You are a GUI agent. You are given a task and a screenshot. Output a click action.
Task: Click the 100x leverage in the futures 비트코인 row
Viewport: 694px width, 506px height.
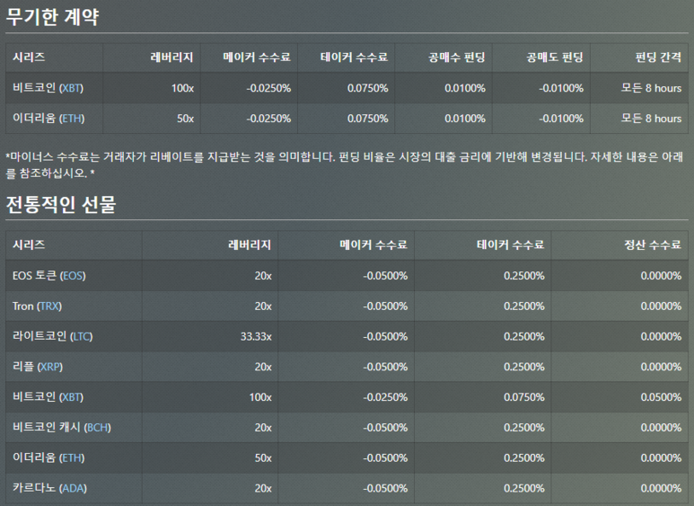260,397
